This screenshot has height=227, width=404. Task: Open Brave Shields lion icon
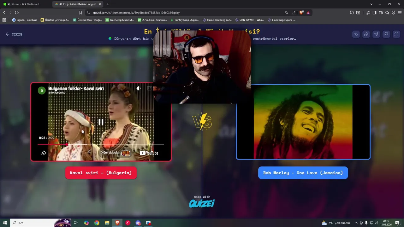(301, 13)
